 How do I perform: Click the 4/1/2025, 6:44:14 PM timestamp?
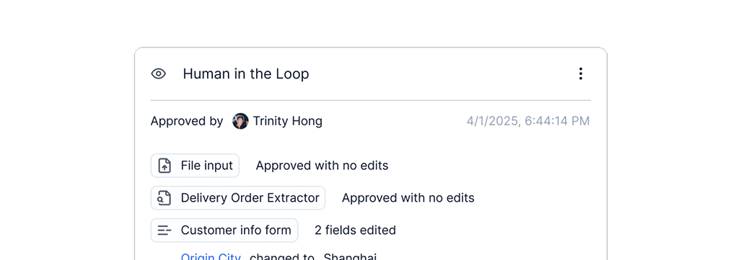click(x=528, y=121)
